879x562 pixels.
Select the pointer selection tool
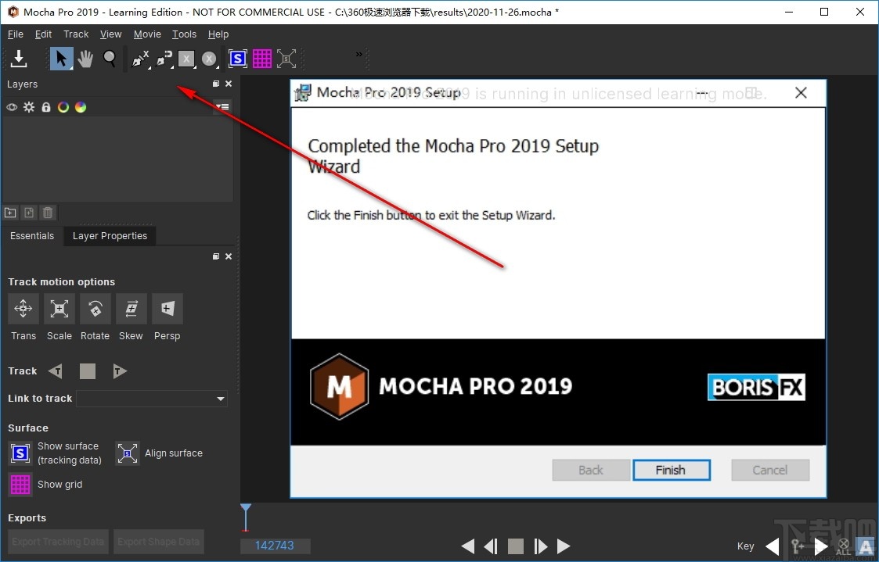[60, 59]
